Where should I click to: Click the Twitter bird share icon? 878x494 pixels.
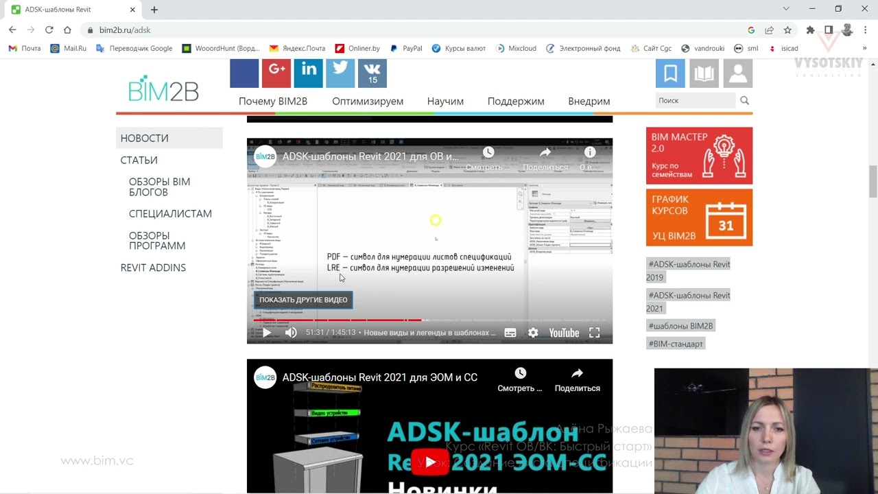pos(340,73)
